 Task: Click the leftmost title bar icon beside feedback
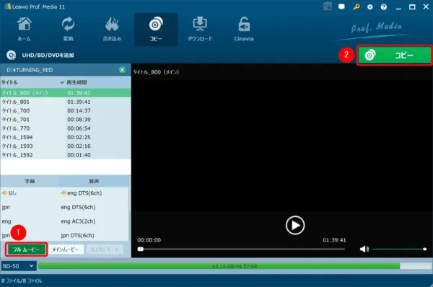(x=328, y=6)
